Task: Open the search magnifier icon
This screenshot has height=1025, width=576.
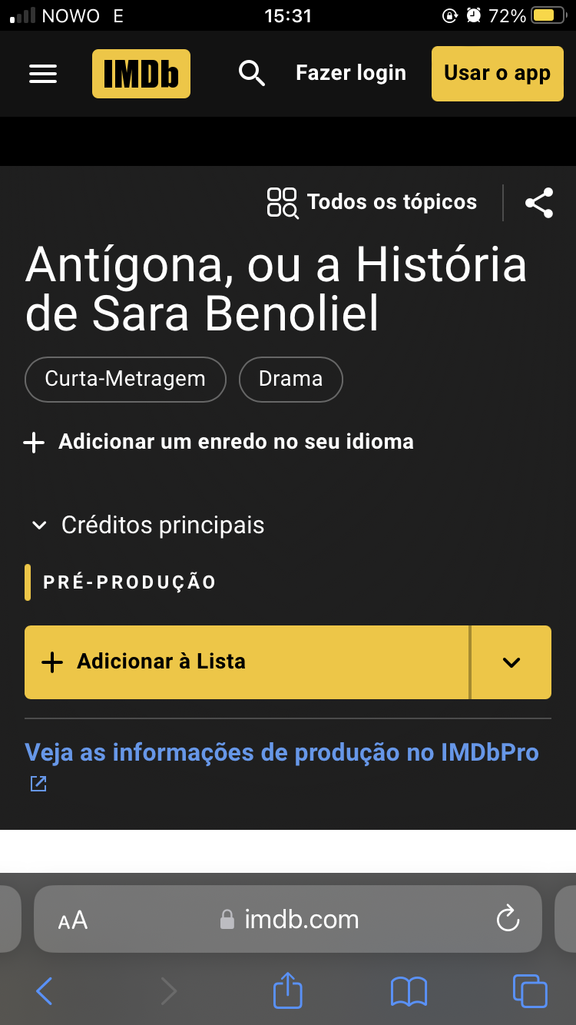Action: 252,74
